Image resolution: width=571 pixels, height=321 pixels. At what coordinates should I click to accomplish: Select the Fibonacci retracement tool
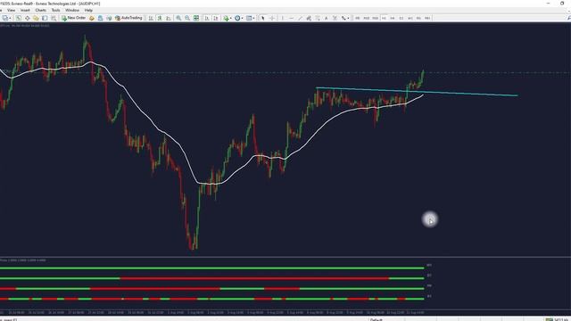318,18
